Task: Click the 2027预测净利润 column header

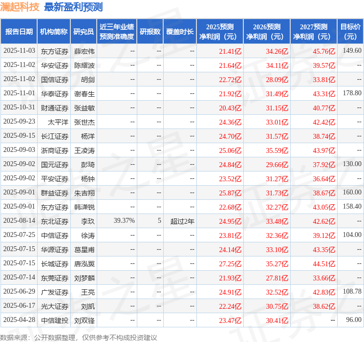Action: (x=314, y=32)
